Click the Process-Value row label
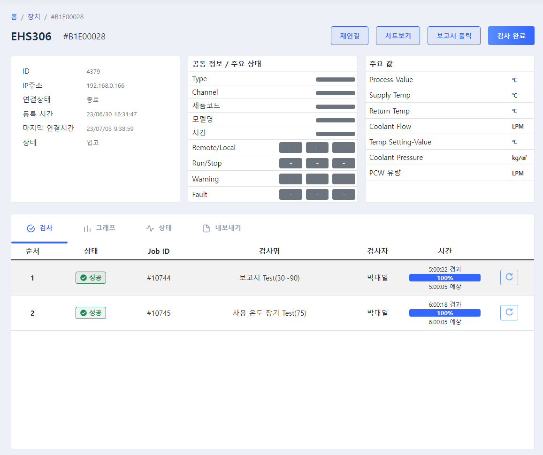 (x=391, y=80)
